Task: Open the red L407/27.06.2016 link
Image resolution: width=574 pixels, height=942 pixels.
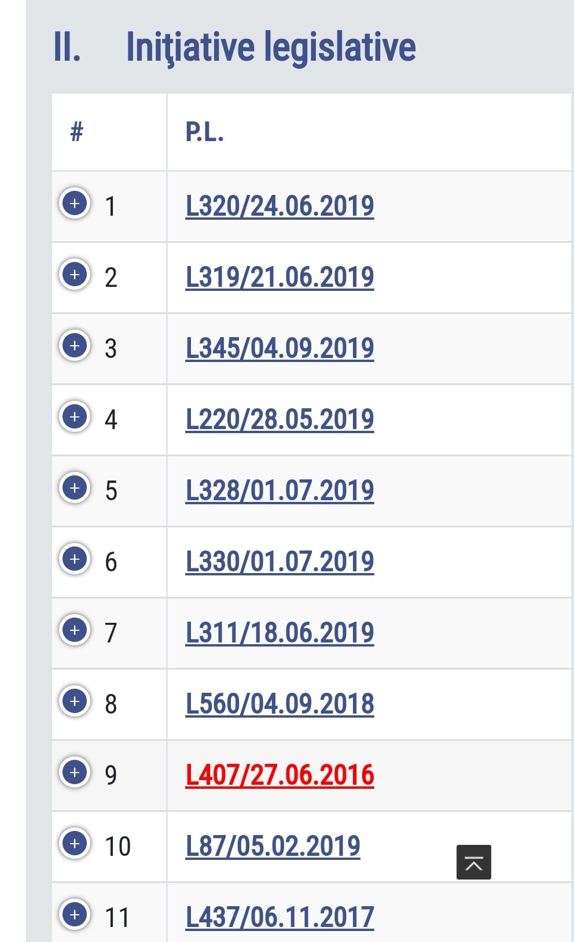Action: click(x=279, y=775)
